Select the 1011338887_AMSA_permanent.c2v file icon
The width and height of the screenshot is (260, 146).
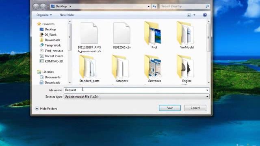(89, 33)
